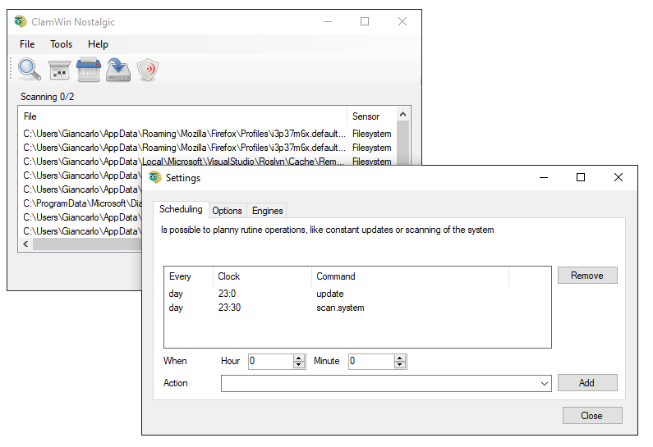Click the red shield protection icon
The height and width of the screenshot is (447, 653).
click(x=148, y=70)
